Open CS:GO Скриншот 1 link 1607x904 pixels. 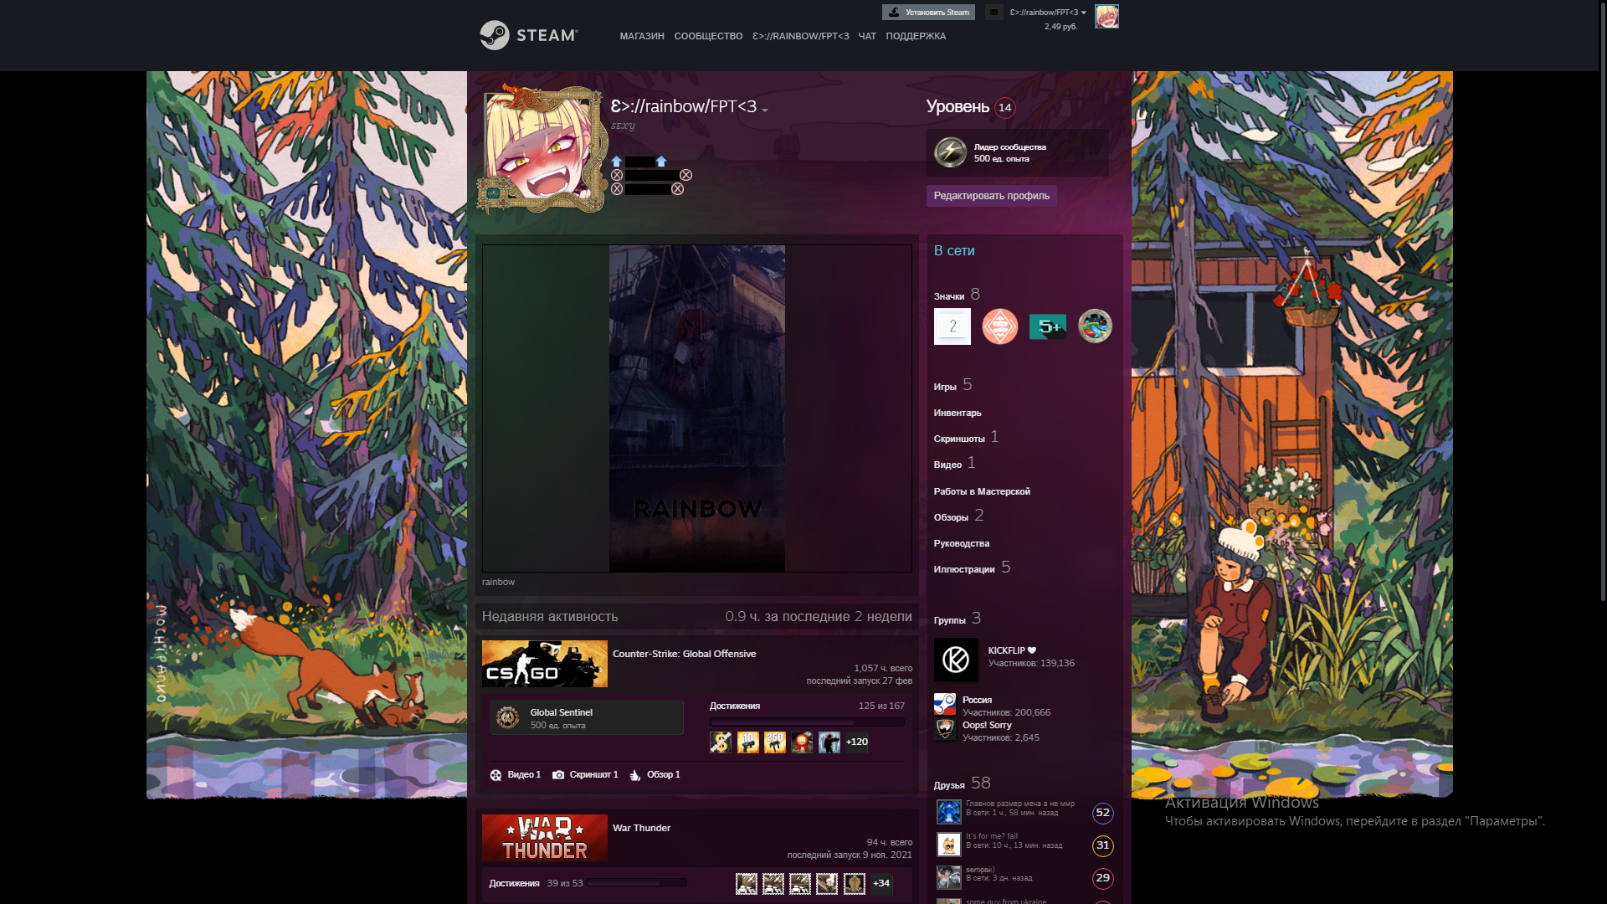pyautogui.click(x=585, y=775)
